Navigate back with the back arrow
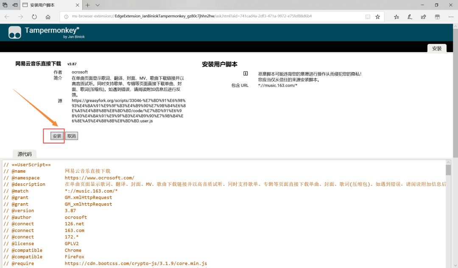The width and height of the screenshot is (458, 268). pyautogui.click(x=7, y=17)
